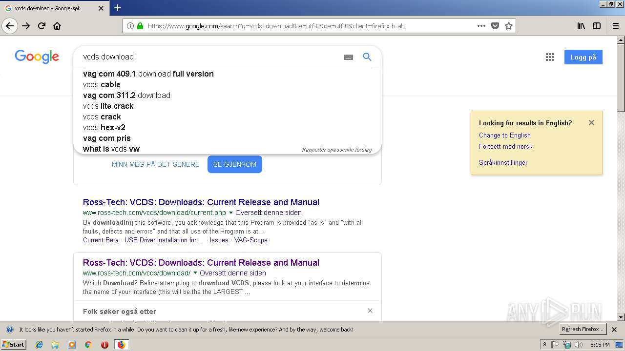Open the Issues sitelink

click(219, 240)
